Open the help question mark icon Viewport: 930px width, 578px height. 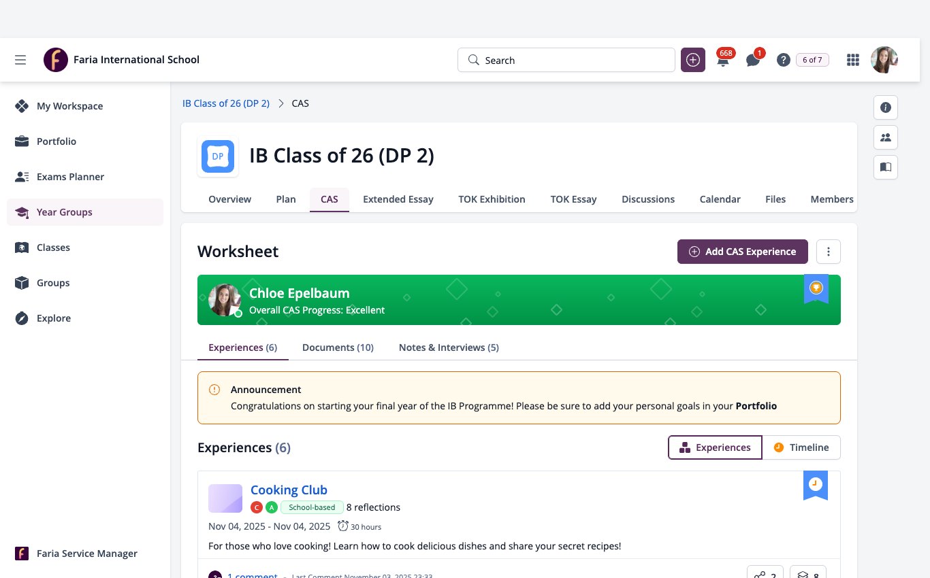tap(784, 60)
